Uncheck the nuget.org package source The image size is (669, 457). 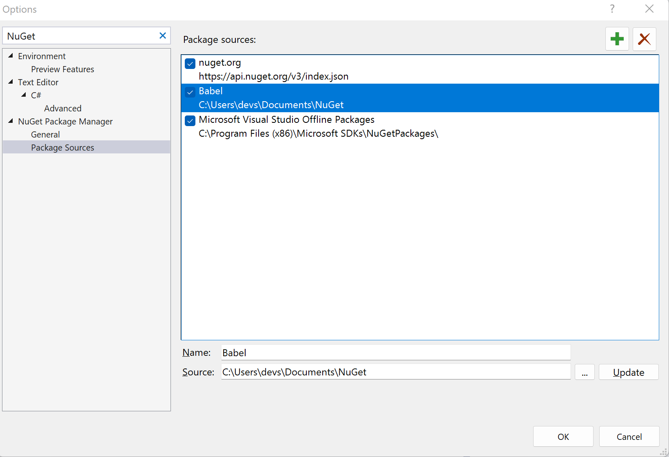pos(190,64)
